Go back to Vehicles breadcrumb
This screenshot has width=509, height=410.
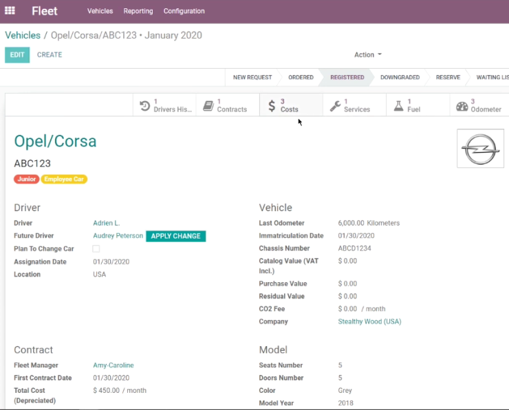click(x=23, y=35)
